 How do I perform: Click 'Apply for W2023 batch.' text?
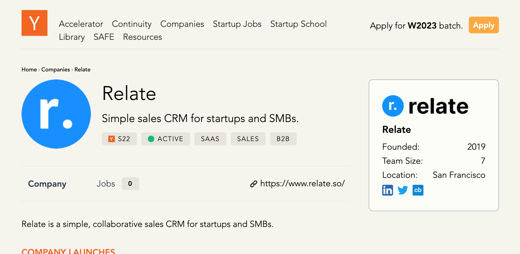click(x=416, y=26)
